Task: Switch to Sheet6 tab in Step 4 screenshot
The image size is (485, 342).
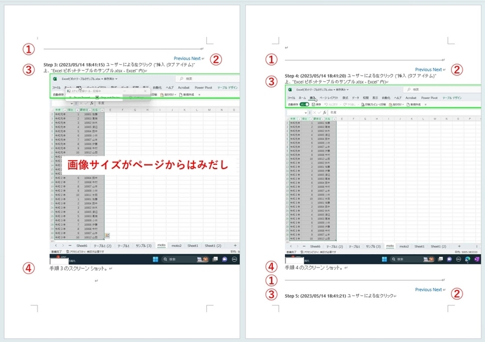Action: 315,246
